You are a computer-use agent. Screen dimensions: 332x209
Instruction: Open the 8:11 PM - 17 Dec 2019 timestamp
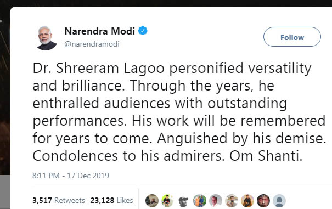(x=71, y=176)
